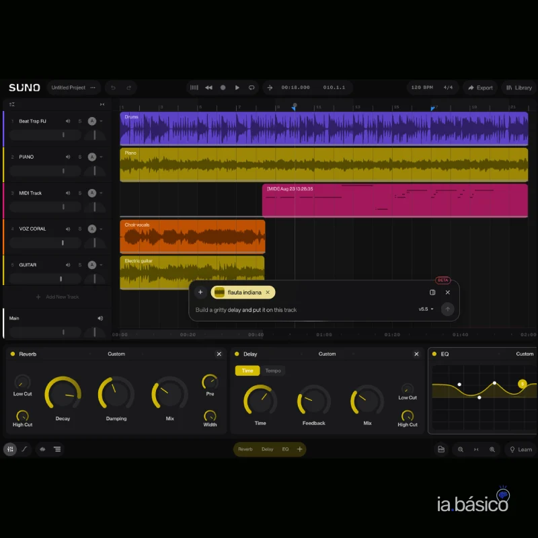The height and width of the screenshot is (538, 538).
Task: Open dropdown arrow on GUITAR track
Action: coord(102,265)
